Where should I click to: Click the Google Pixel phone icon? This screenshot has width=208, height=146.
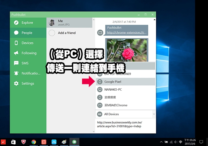click(100, 82)
